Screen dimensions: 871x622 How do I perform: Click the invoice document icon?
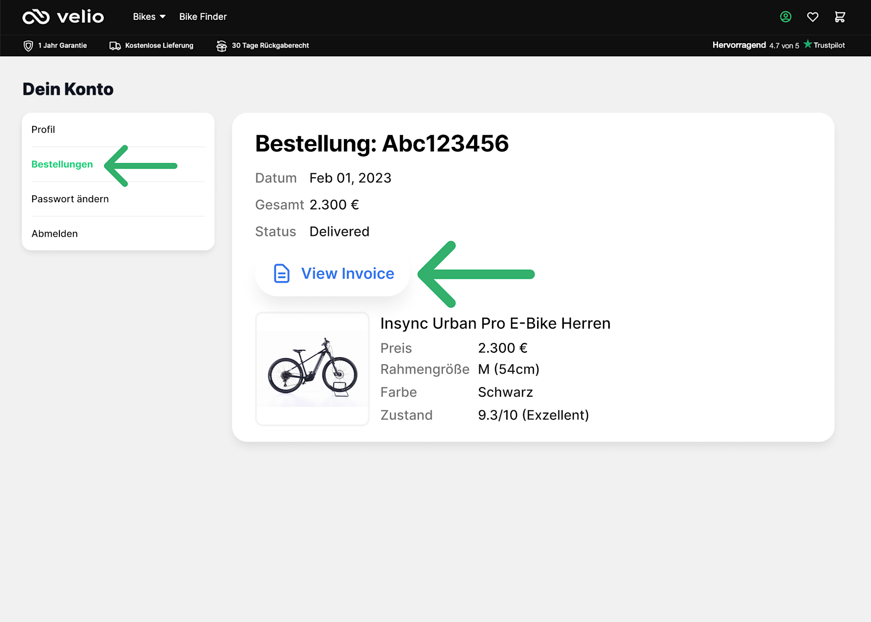[281, 273]
